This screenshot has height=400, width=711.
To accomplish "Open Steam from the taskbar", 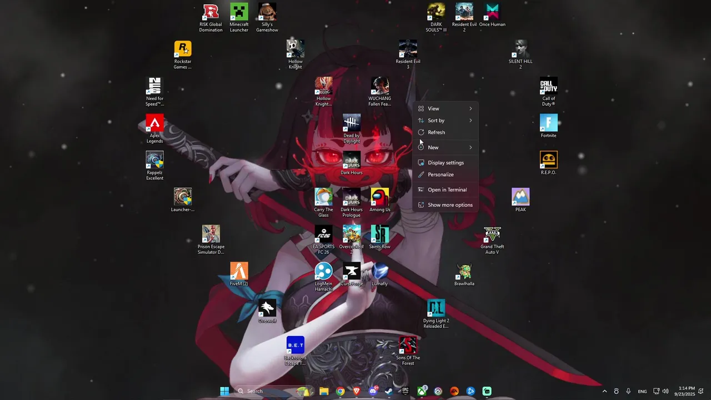I will [x=389, y=391].
